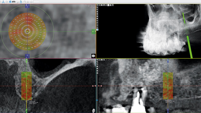Click the grey circular info icon in top toolbar
The image size is (201, 113).
(7, 2)
